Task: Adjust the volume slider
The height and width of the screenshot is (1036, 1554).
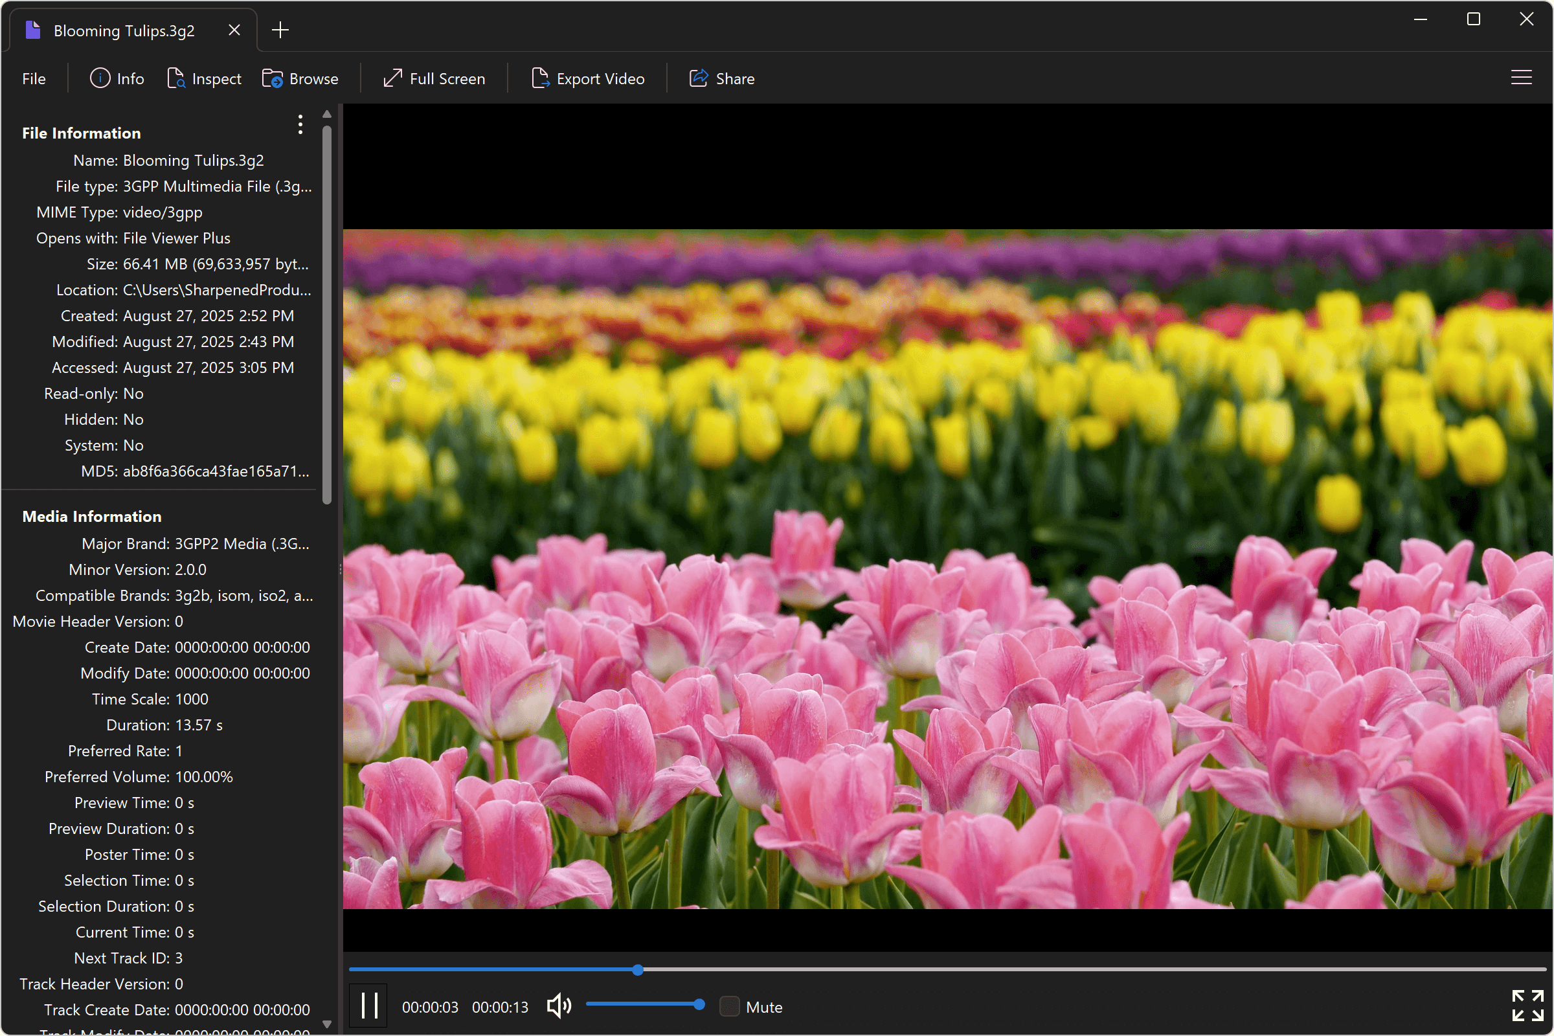Action: (645, 1004)
